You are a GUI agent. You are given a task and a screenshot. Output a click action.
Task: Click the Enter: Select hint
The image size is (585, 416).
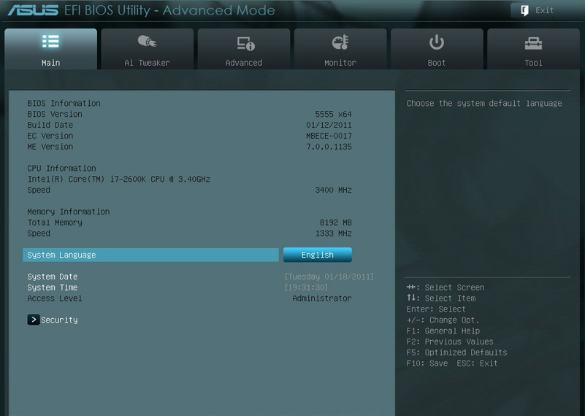tap(436, 309)
